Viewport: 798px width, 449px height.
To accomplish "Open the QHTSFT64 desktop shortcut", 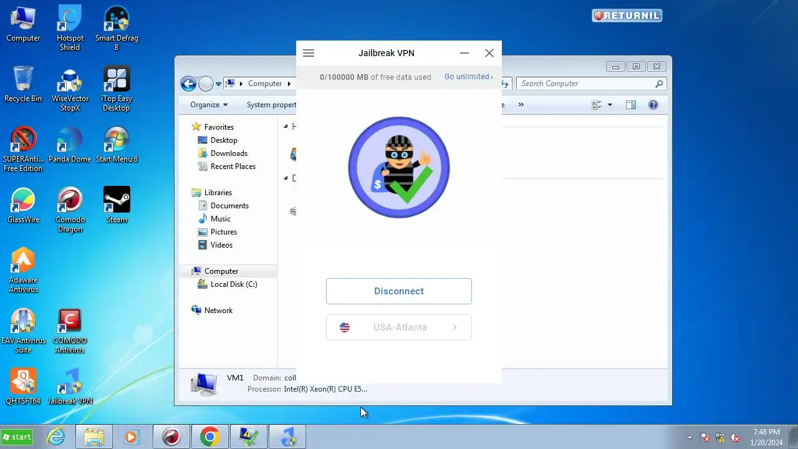I will click(23, 387).
